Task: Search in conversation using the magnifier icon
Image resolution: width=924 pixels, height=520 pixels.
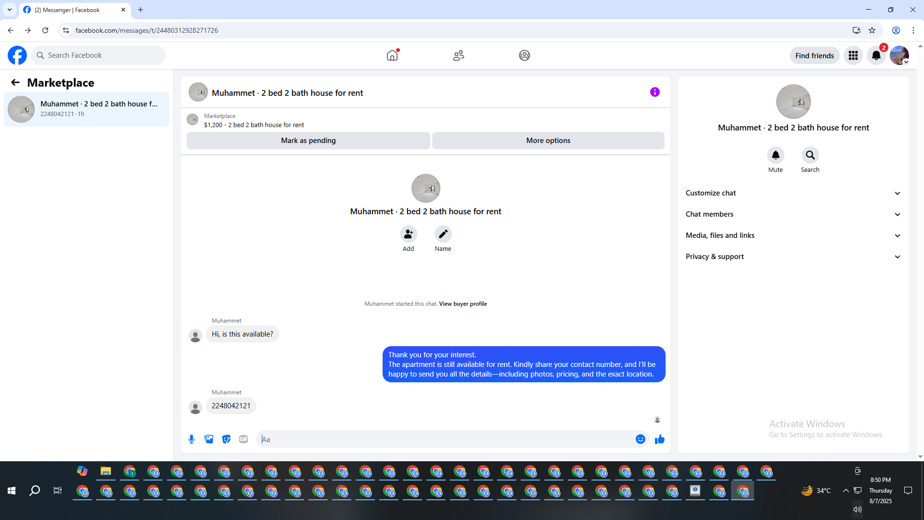Action: [x=810, y=155]
